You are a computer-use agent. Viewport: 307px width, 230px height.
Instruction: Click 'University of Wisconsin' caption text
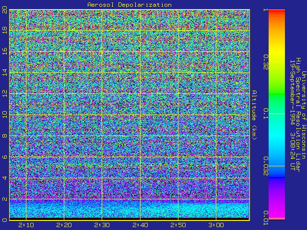[x=304, y=115]
